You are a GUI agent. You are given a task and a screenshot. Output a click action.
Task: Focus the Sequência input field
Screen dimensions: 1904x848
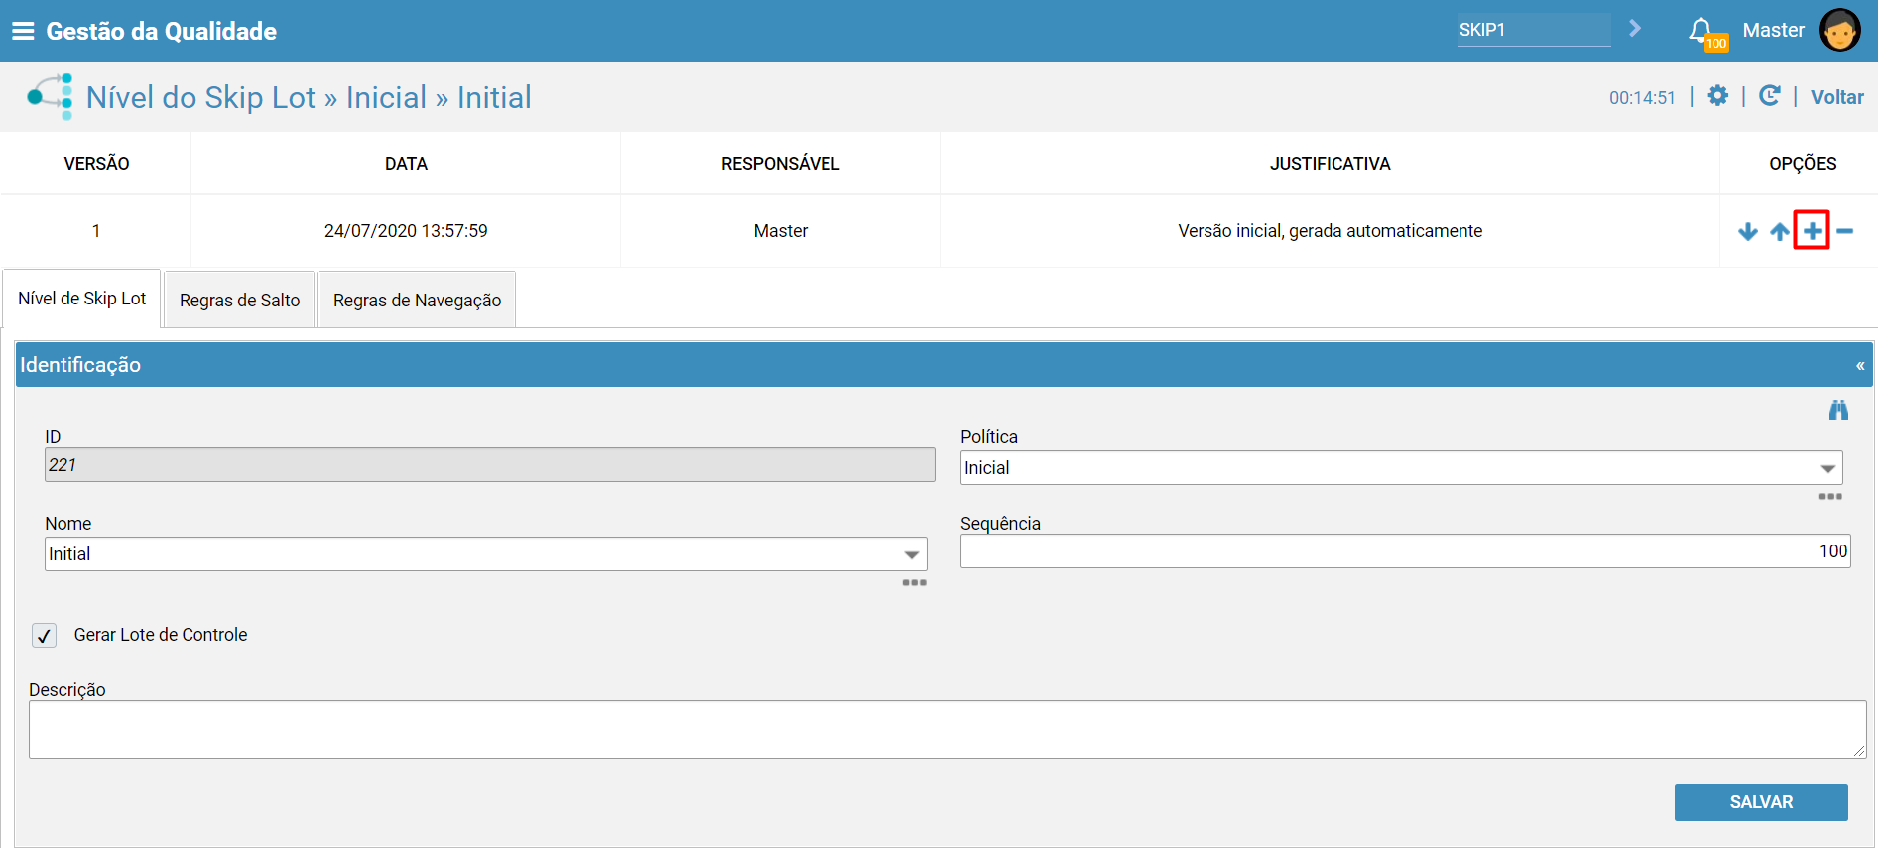tap(1404, 551)
